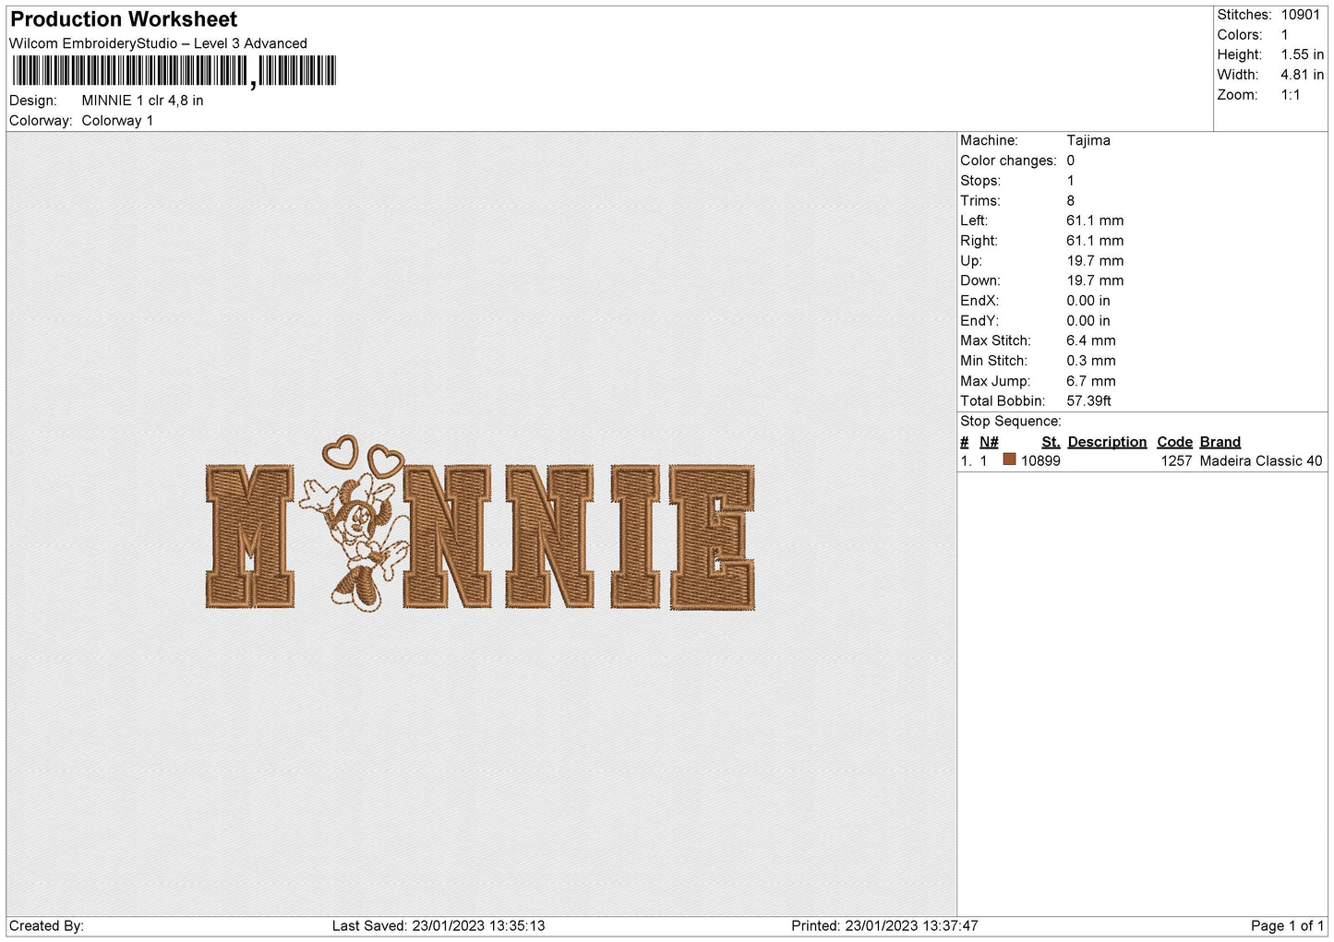Click the left heart outline above Minnie
Screen dimensions: 1334x942
pos(340,451)
